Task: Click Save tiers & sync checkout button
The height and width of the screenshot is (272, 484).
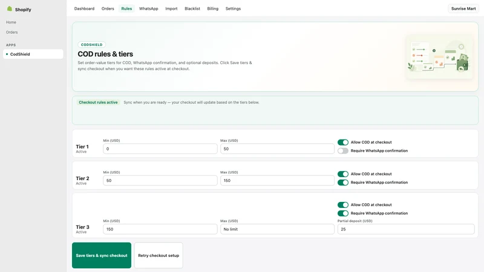Action: 102,255
